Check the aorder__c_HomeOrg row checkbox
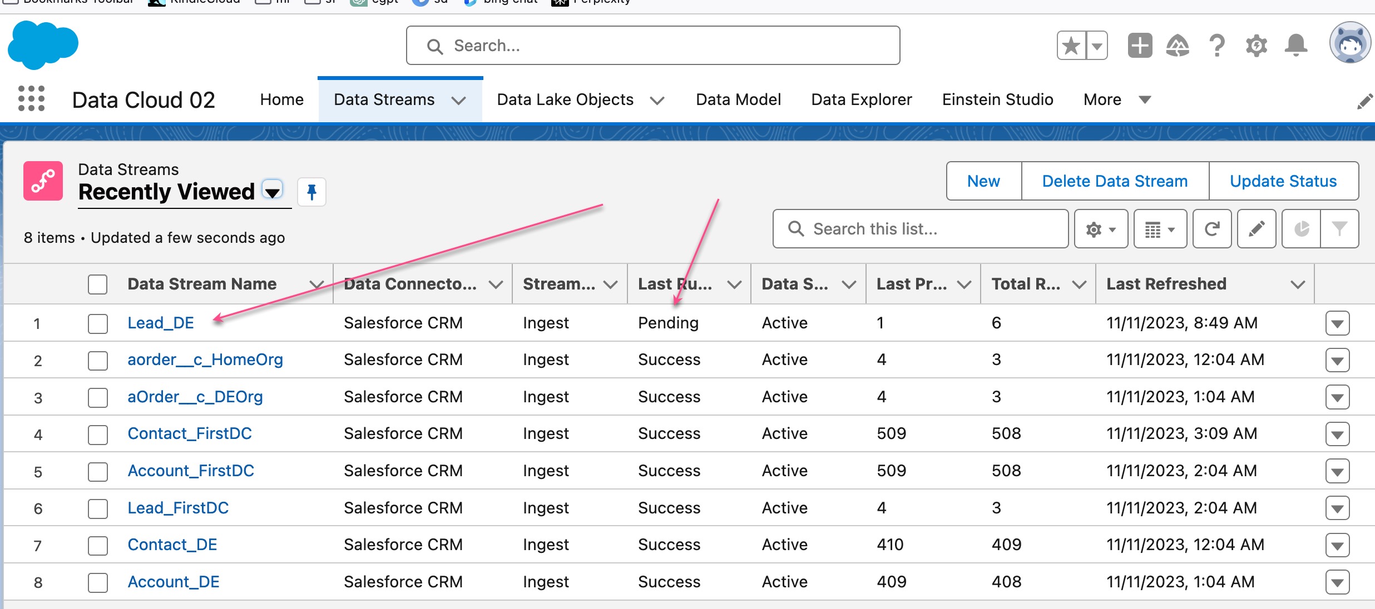This screenshot has height=609, width=1375. click(97, 361)
